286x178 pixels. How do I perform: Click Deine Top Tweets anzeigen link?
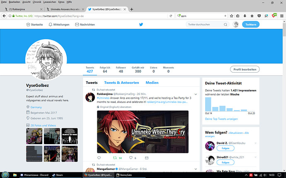coord(221,119)
